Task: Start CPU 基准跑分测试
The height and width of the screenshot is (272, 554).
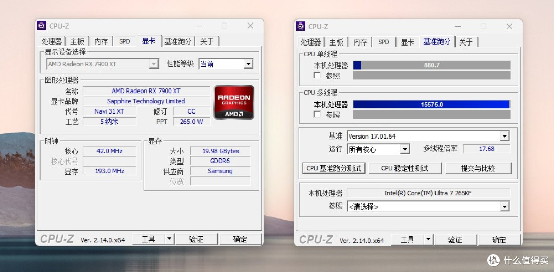Action: (333, 168)
